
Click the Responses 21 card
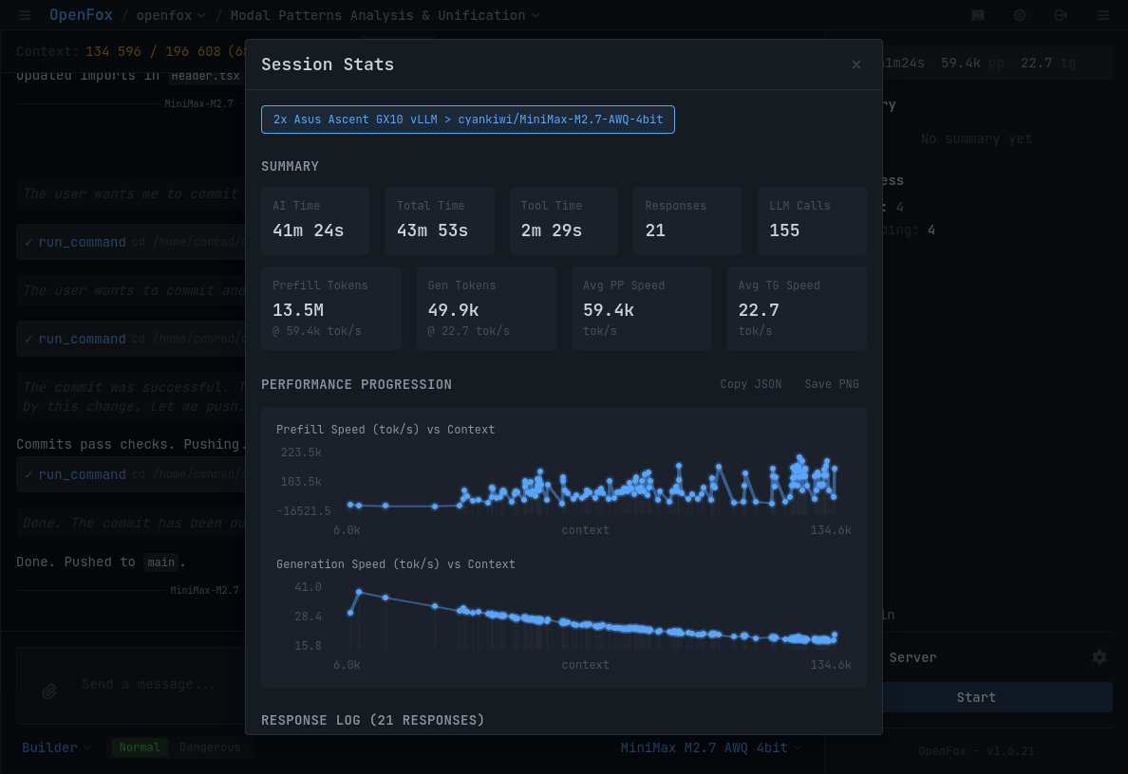(687, 221)
